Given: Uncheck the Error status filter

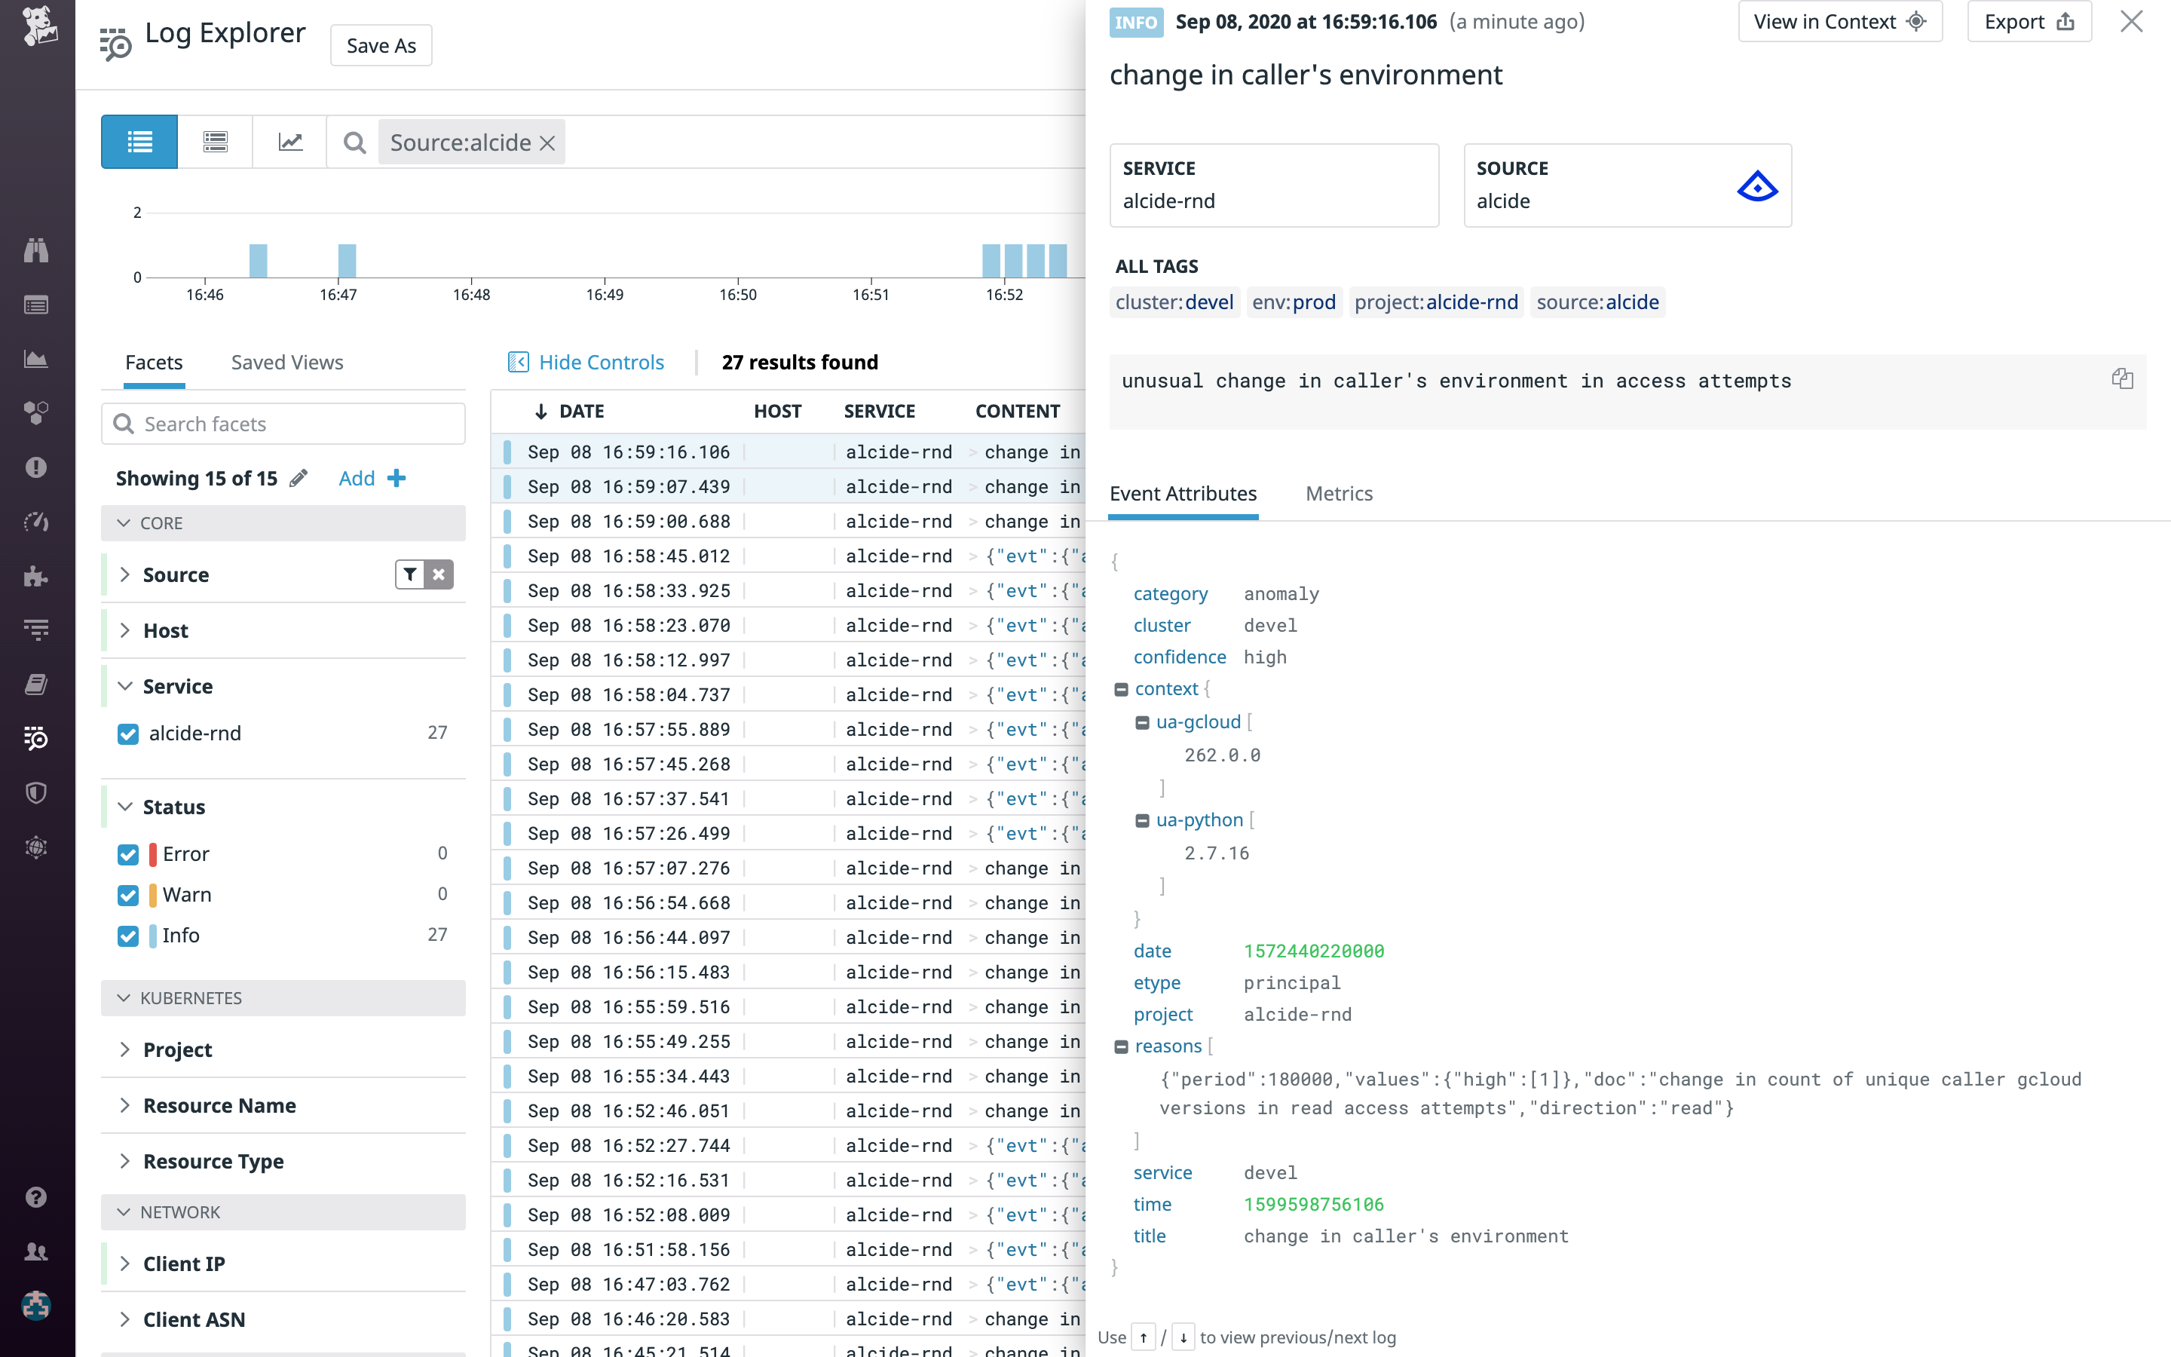Looking at the screenshot, I should pos(127,854).
